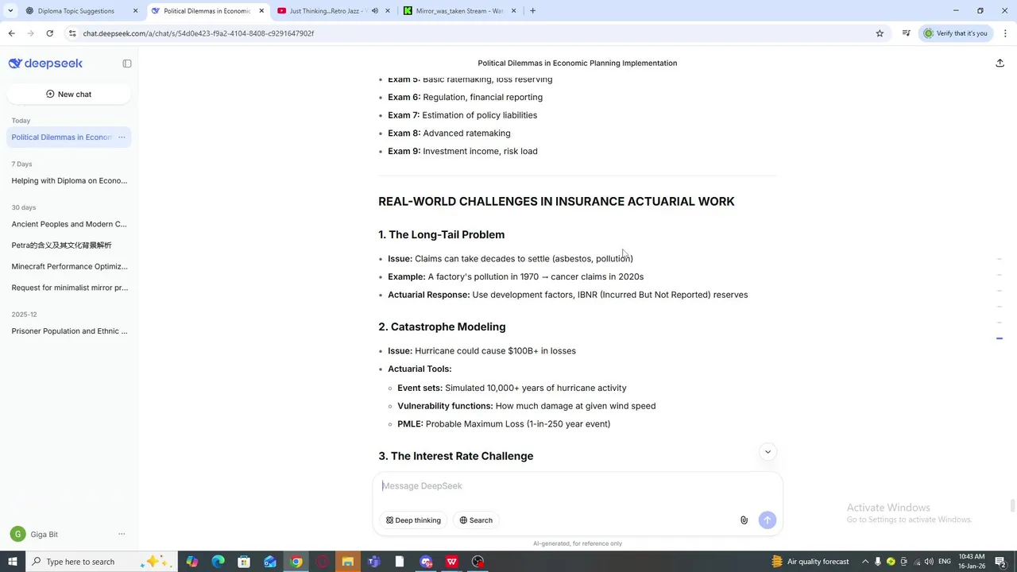Reload the page

(x=49, y=33)
